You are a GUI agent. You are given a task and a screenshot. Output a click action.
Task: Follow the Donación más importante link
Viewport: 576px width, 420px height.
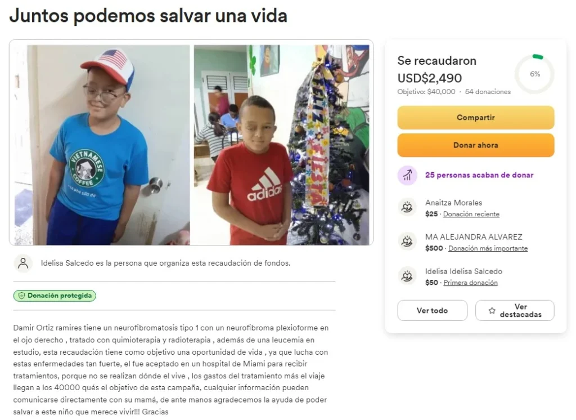point(488,248)
